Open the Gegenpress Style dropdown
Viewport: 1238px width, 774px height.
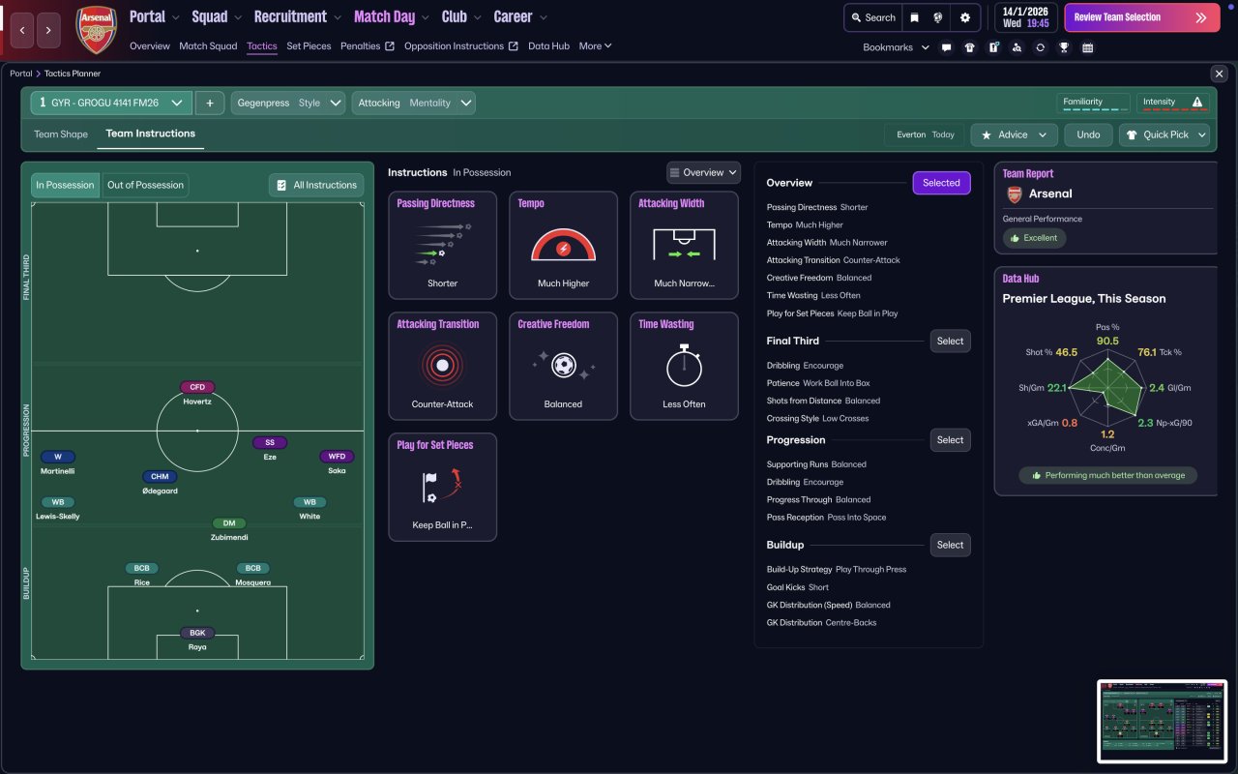(x=288, y=103)
